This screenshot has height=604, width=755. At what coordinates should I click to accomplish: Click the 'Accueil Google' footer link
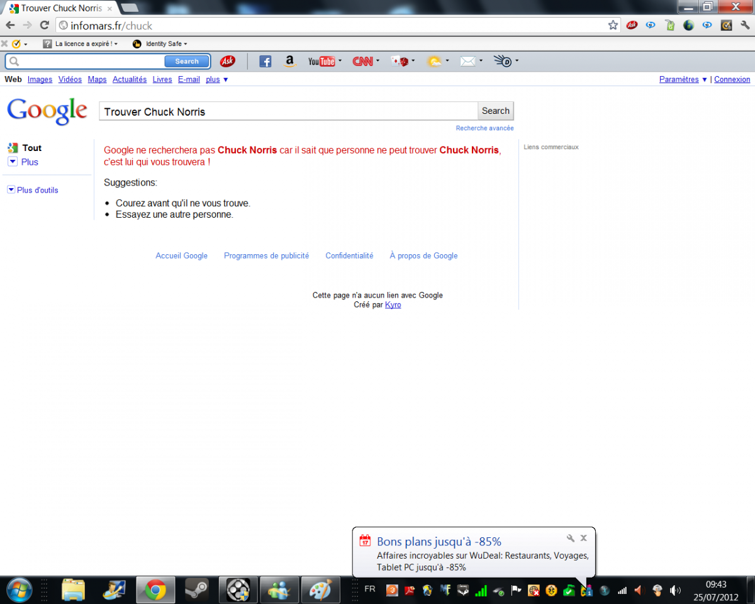tap(181, 255)
